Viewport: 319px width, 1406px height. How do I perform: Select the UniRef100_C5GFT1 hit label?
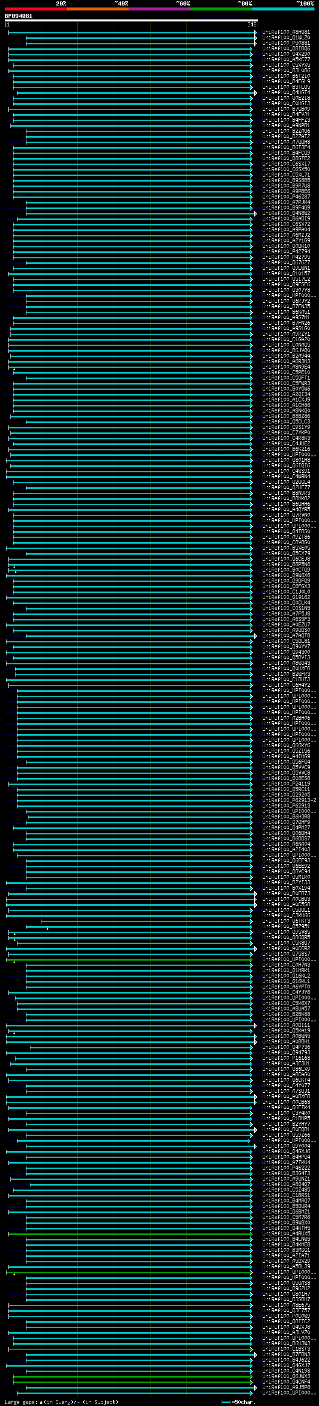pyautogui.click(x=286, y=378)
